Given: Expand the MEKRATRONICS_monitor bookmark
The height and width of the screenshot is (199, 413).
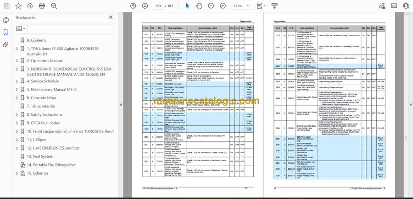Looking at the screenshot, I should (17, 148).
